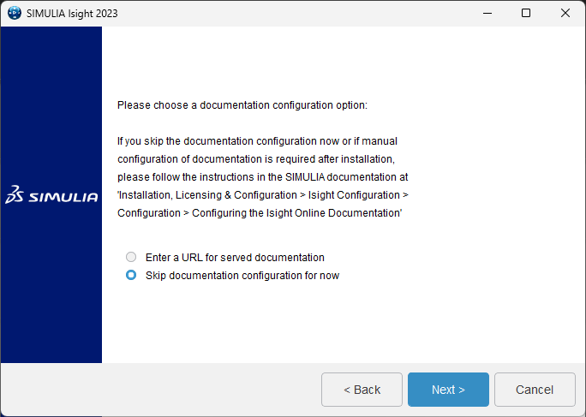
Task: Select the 'Skip documentation configuration for now' radio button
Action: (131, 275)
